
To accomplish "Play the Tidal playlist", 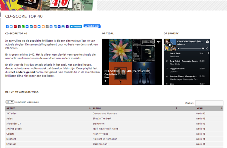I will [x=106, y=81].
